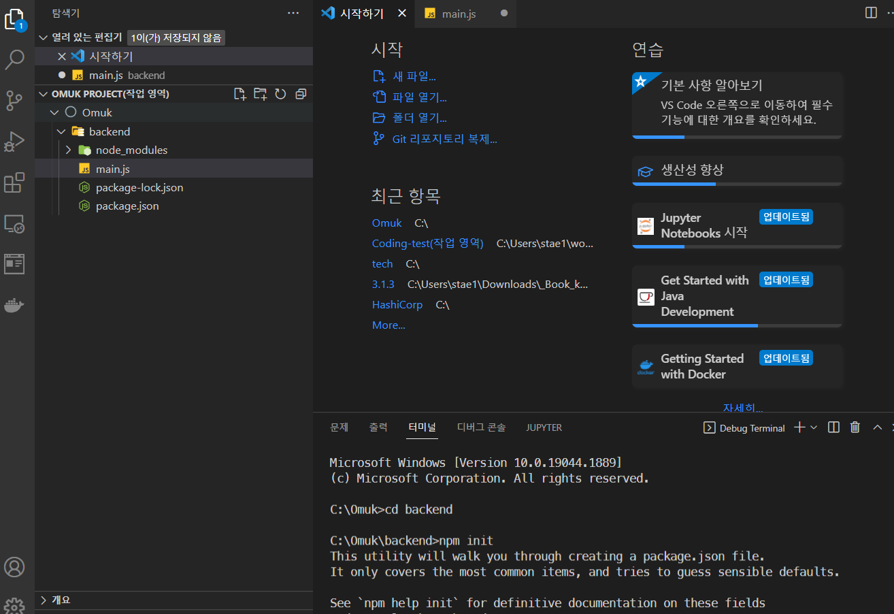Click the More... recent items link
This screenshot has height=614, width=894.
pos(388,325)
